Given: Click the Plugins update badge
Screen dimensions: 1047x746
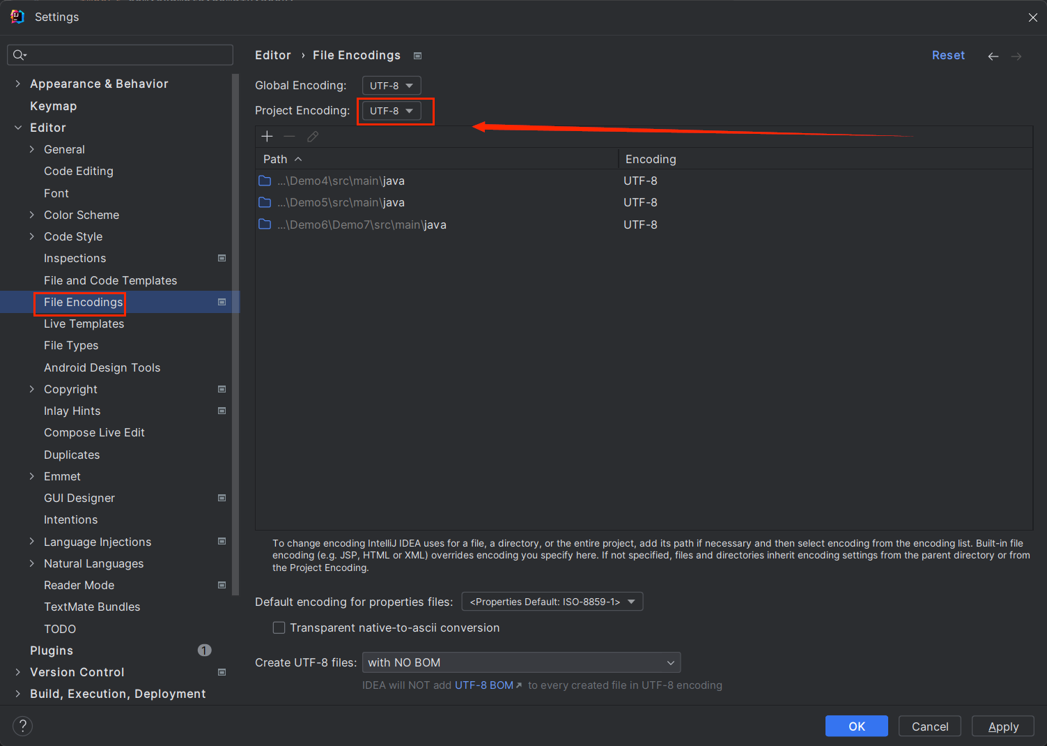Looking at the screenshot, I should pos(204,650).
